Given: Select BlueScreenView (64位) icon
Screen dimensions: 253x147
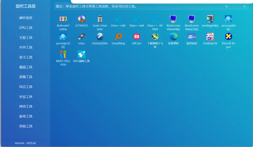Looking at the screenshot, I should click(173, 19).
